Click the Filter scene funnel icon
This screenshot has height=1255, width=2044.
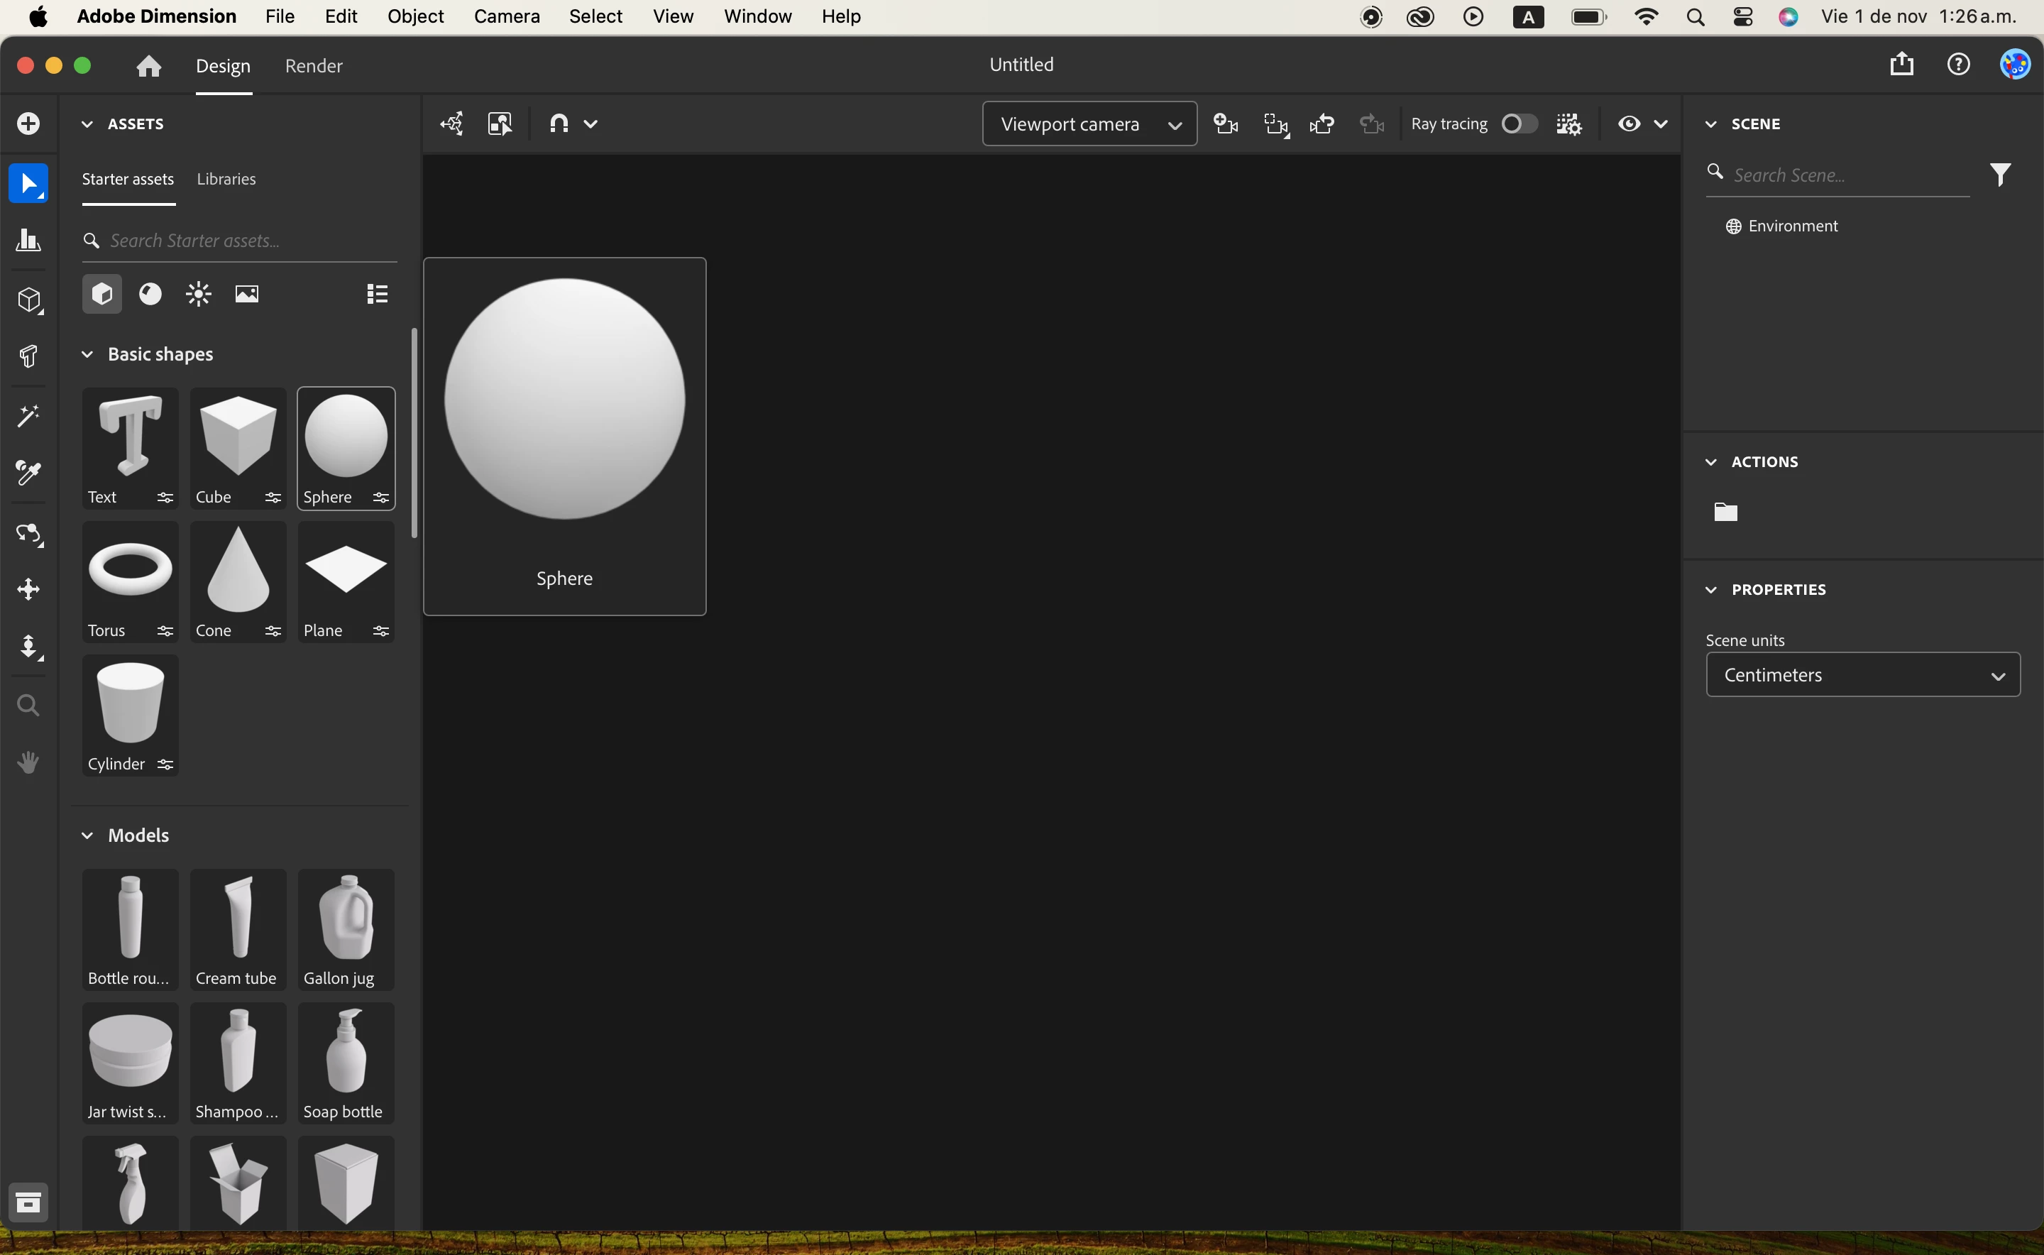(x=2000, y=175)
